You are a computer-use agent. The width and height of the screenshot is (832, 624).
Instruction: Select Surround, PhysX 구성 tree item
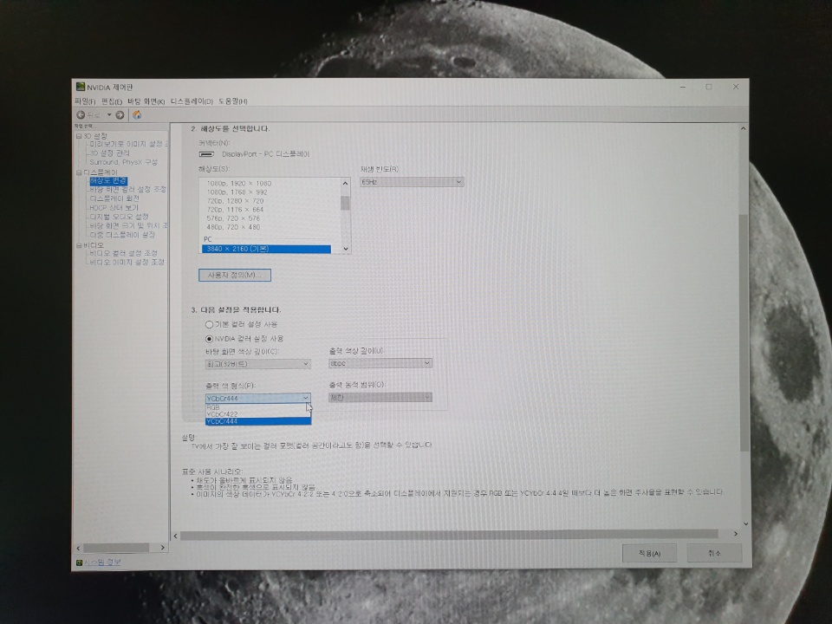(x=123, y=162)
